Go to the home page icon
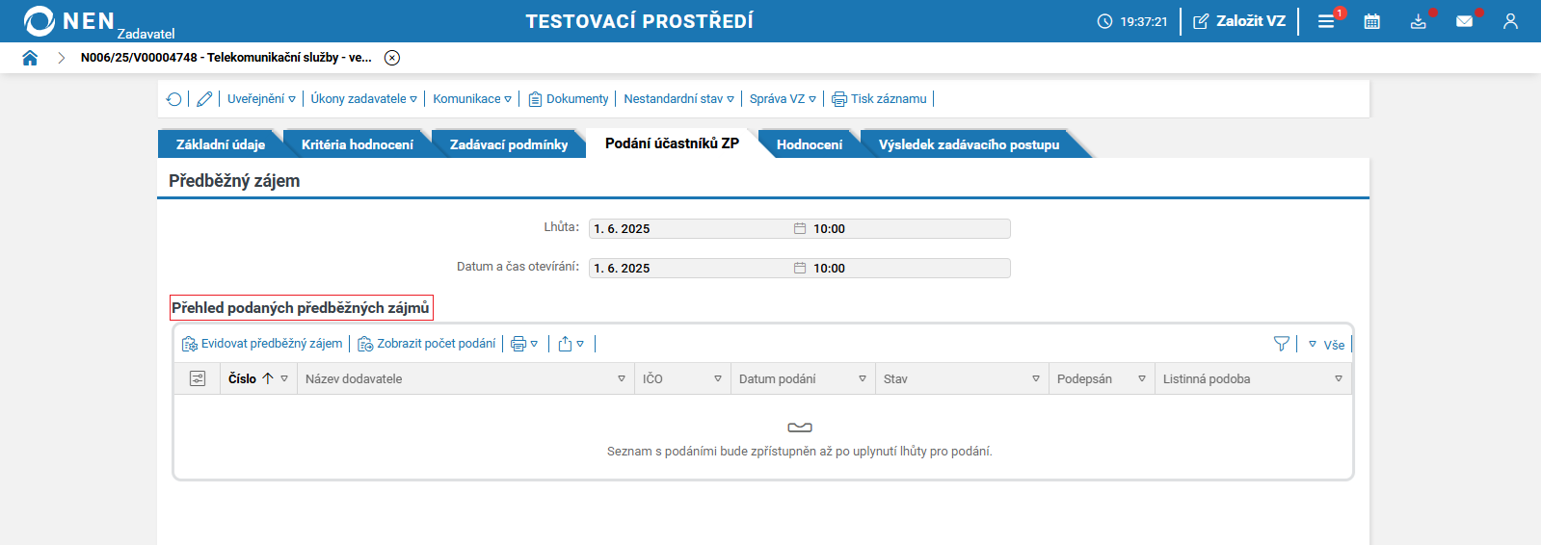 pyautogui.click(x=30, y=58)
